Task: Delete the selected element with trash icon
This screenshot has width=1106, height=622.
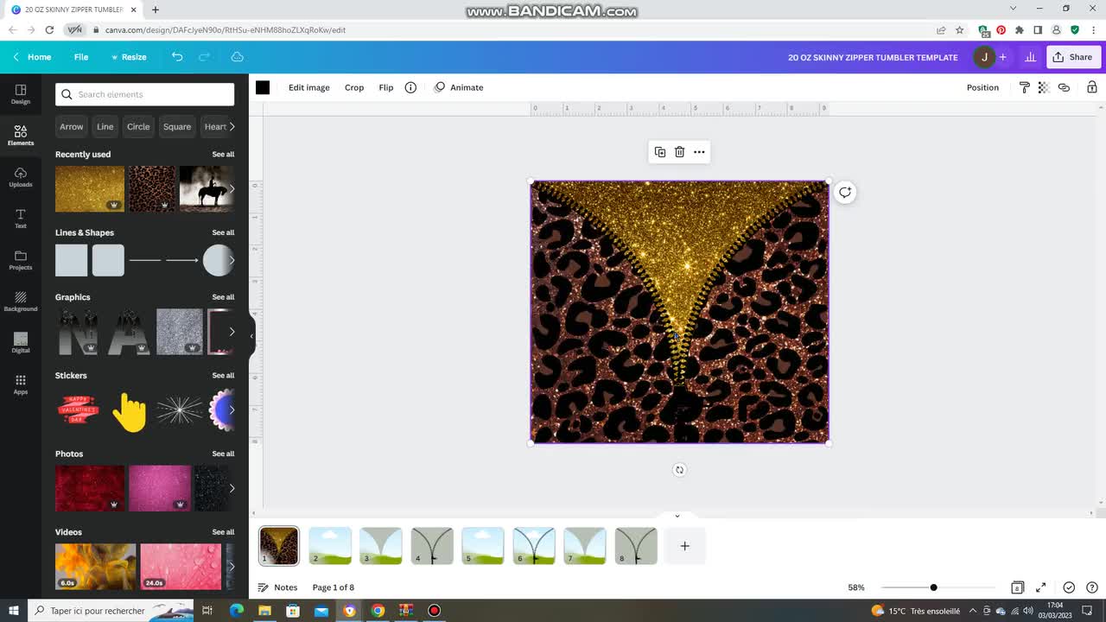Action: click(679, 152)
